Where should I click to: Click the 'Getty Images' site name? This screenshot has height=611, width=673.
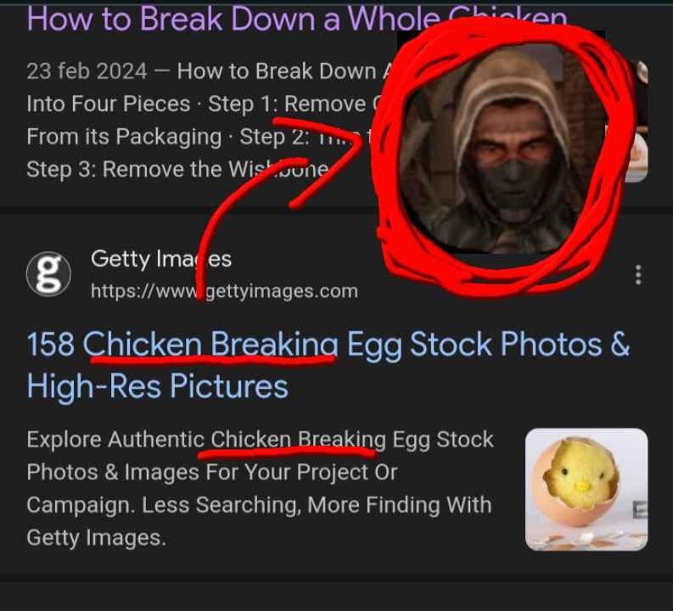(x=161, y=259)
